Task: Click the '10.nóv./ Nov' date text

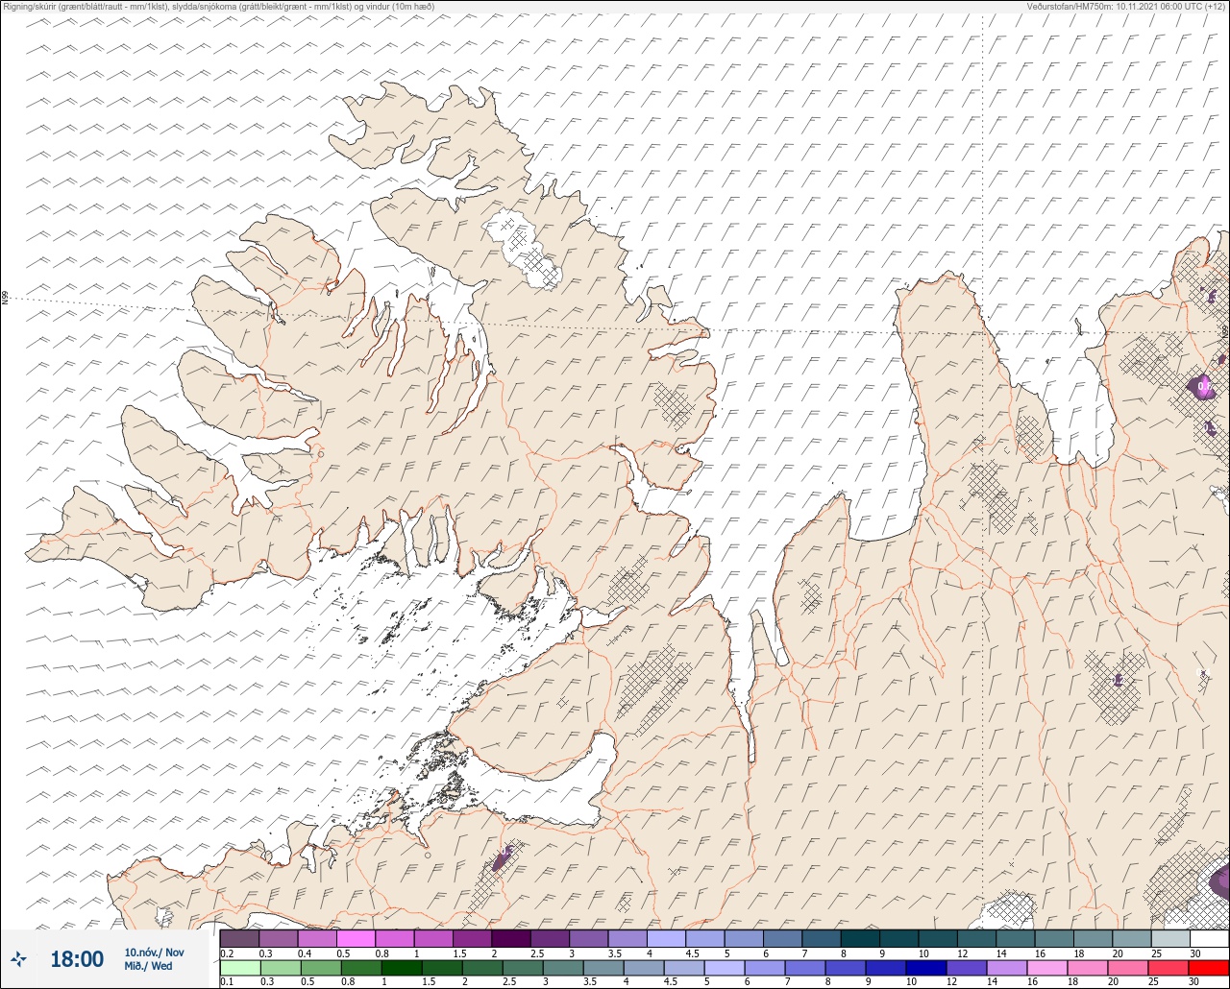Action: tap(154, 952)
